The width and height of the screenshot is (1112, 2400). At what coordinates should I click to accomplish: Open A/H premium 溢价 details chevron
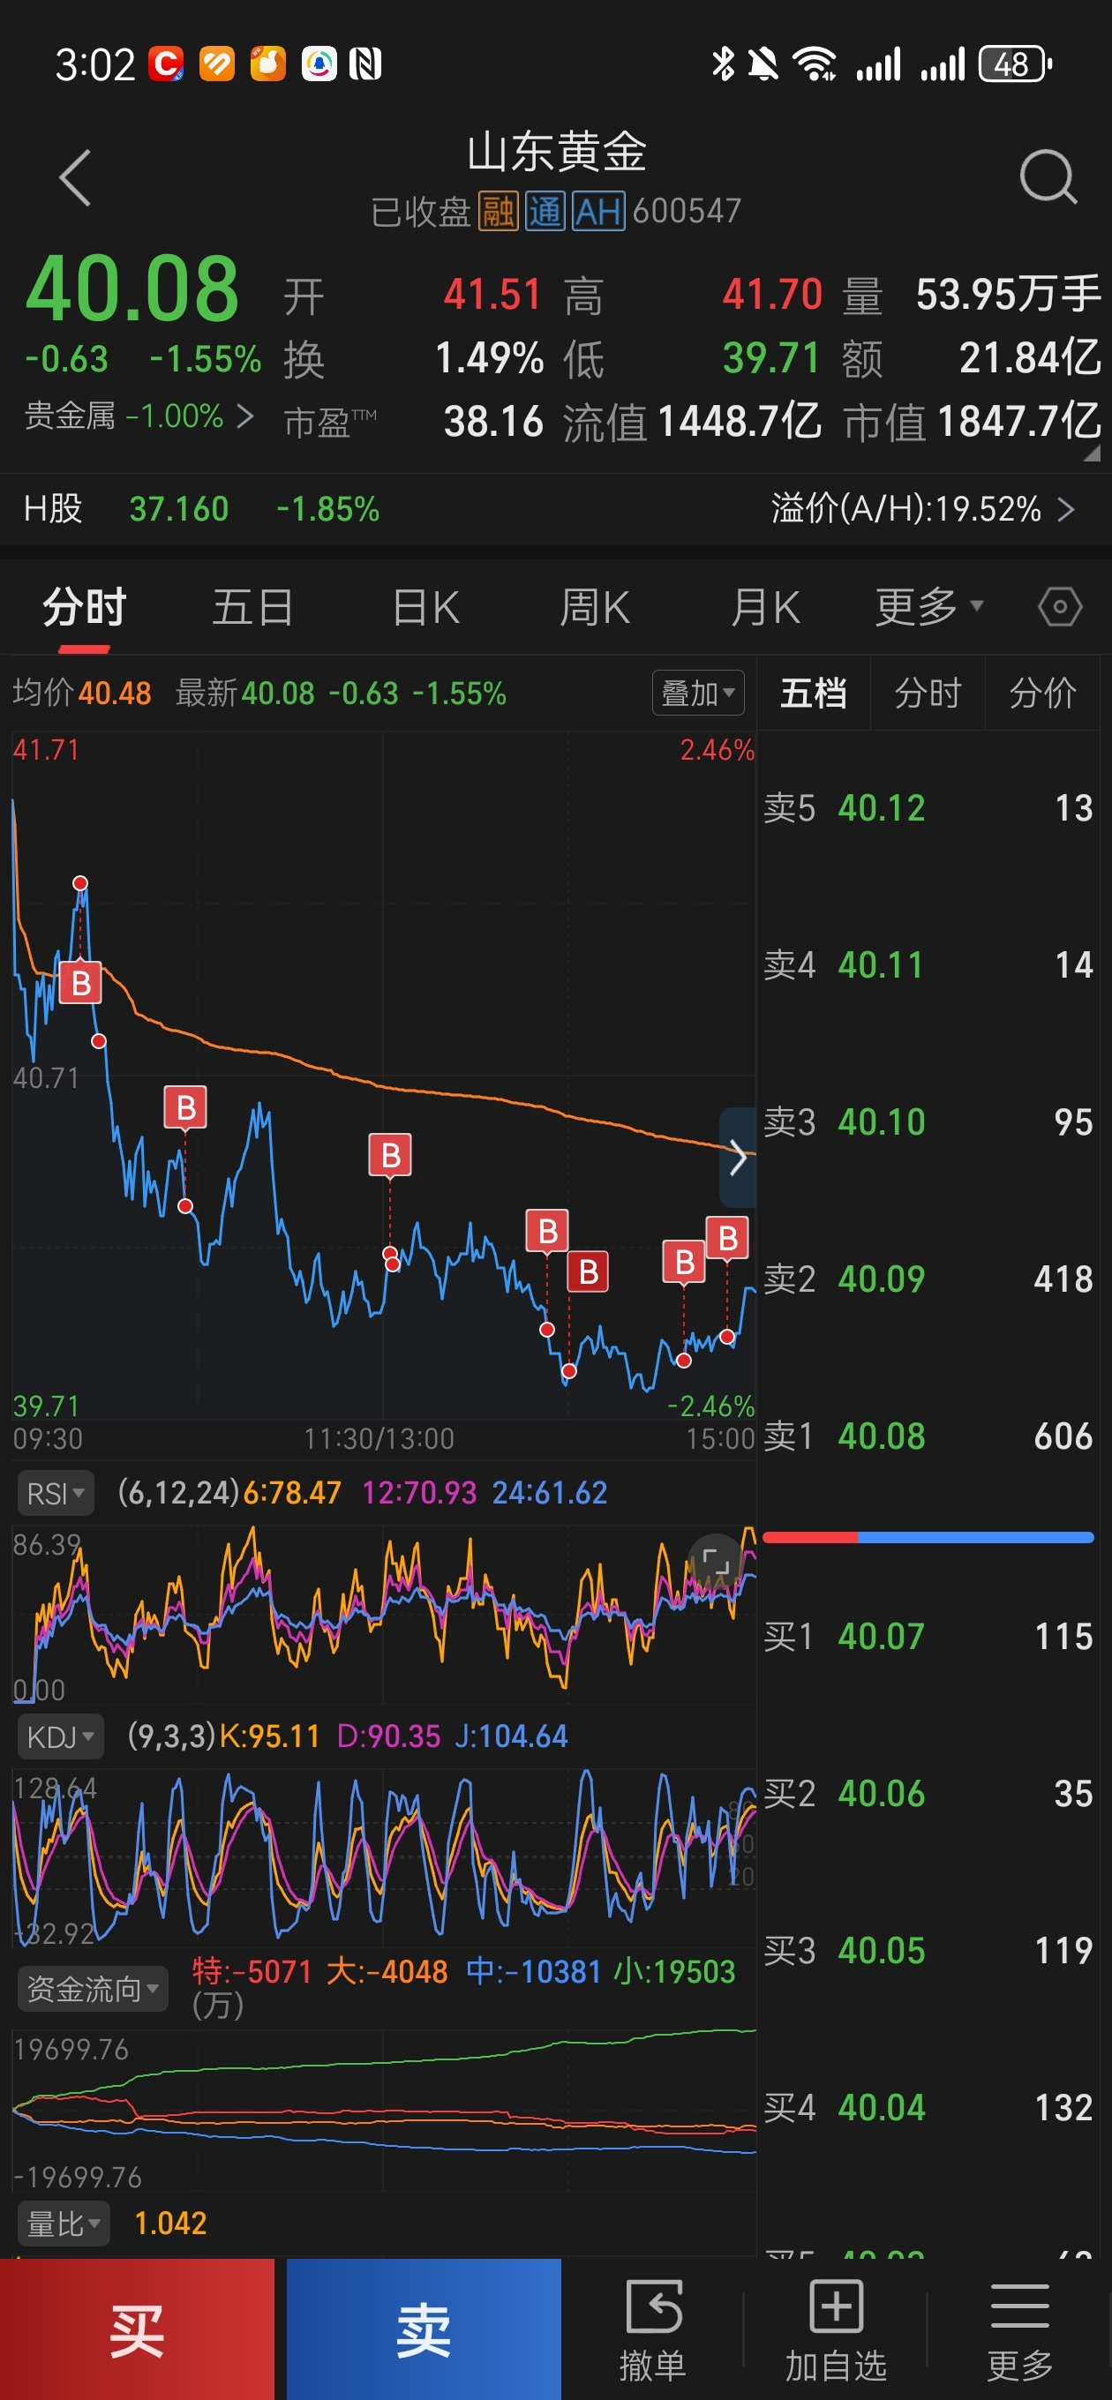(1066, 510)
